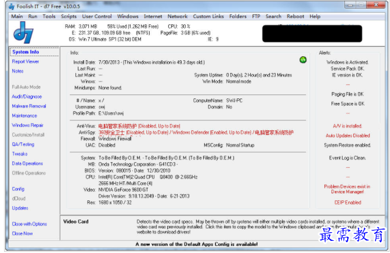
Task: Click MSConfig value Normal Startup
Action: (240, 145)
